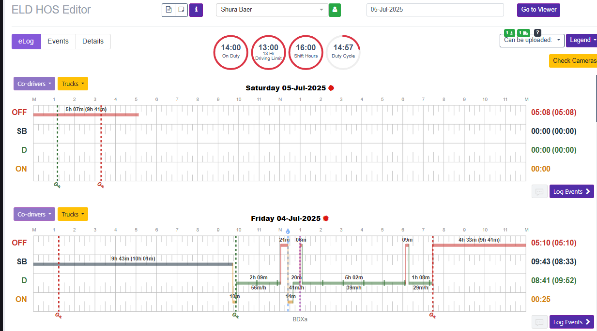Screen dimensions: 597x331
Task: Click the dark question mark badge
Action: coord(537,33)
